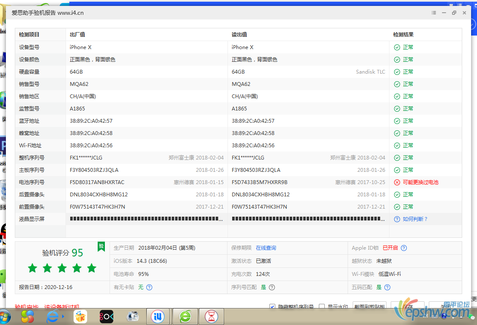The width and height of the screenshot is (477, 325).
Task: Launch Internet Explorer from the taskbar
Action: tap(53, 317)
